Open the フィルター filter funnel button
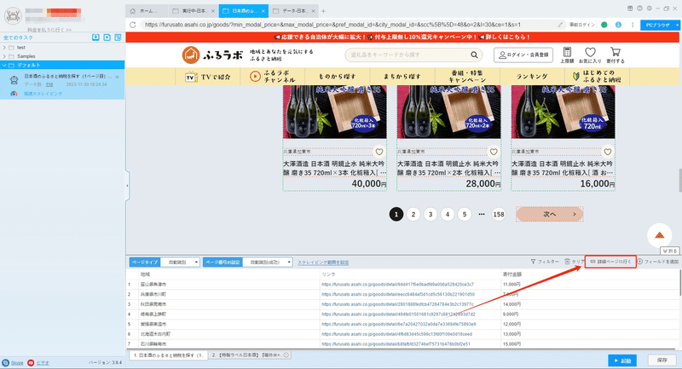 pos(545,262)
